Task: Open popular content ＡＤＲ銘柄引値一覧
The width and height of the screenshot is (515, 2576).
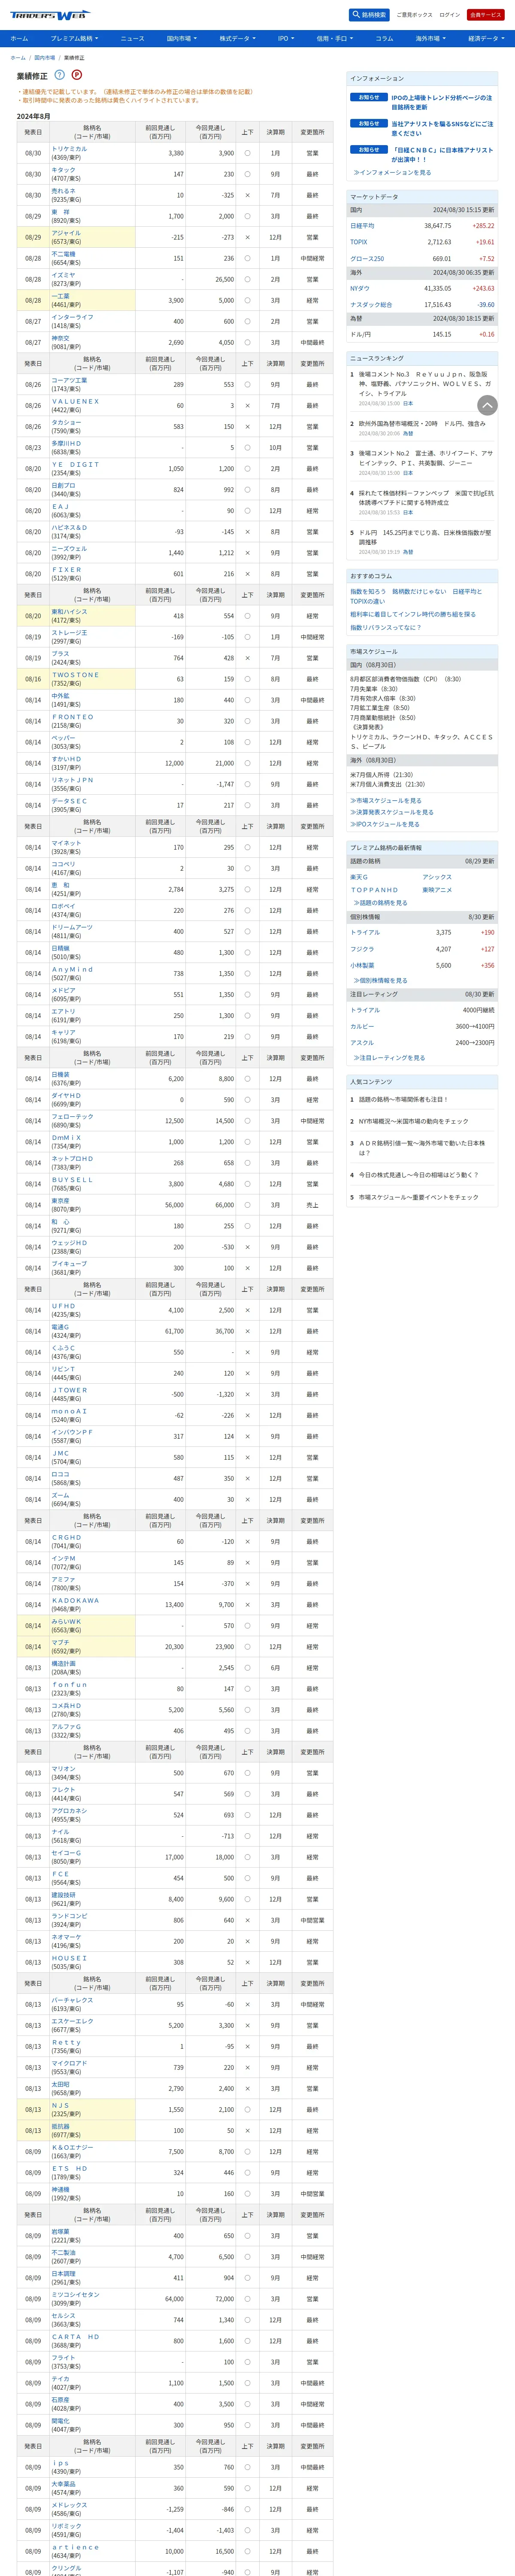Action: point(422,1147)
